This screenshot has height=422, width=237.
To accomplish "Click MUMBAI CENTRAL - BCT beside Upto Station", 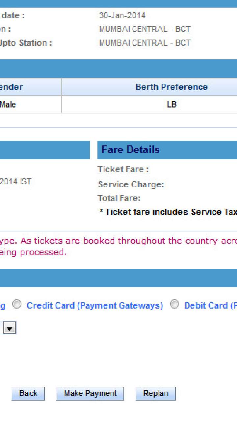I will pos(145,43).
